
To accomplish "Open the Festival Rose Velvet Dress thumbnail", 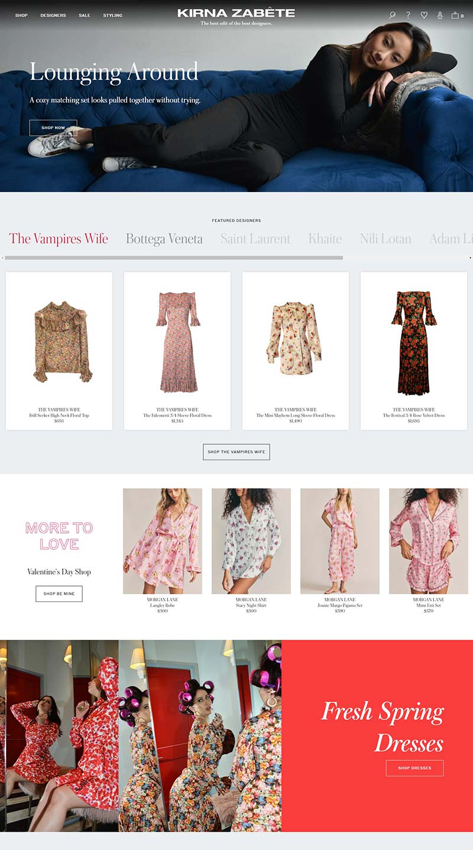I will (414, 343).
